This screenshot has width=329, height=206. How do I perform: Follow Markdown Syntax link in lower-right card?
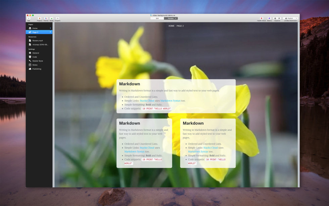click(198, 152)
